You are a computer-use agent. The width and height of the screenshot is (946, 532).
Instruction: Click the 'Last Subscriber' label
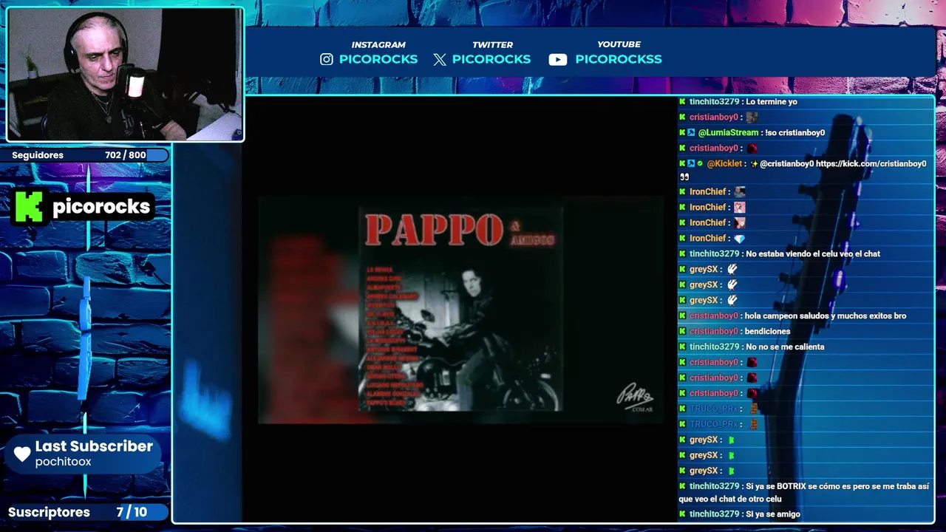pyautogui.click(x=94, y=446)
